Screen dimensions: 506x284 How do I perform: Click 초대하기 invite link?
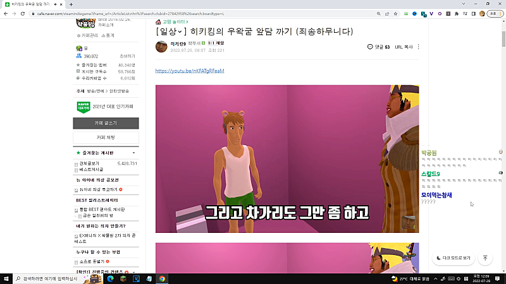(128, 56)
